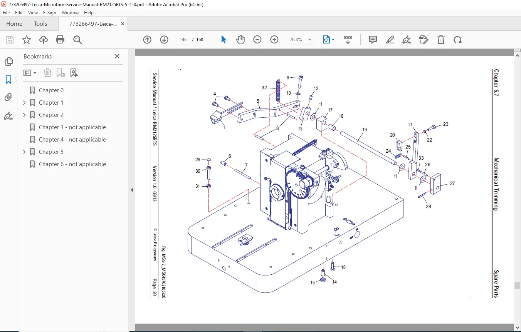Image resolution: width=521 pixels, height=332 pixels.
Task: Add a new bookmark in the panel
Action: point(61,73)
